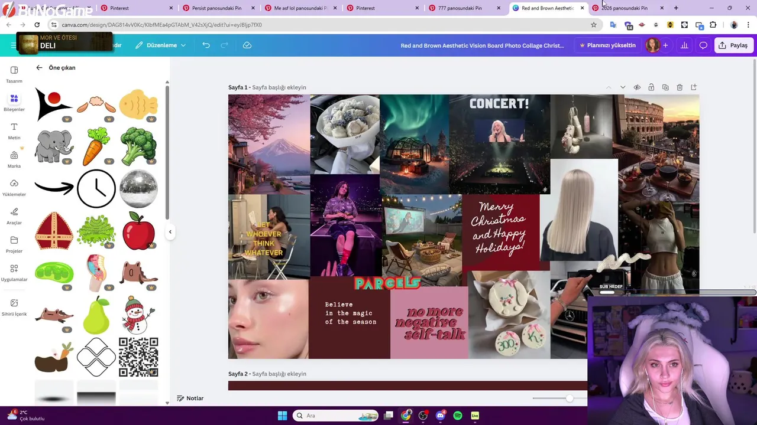Image resolution: width=757 pixels, height=425 pixels.
Task: Open the Yüklemeler uploads panel
Action: coord(14,187)
